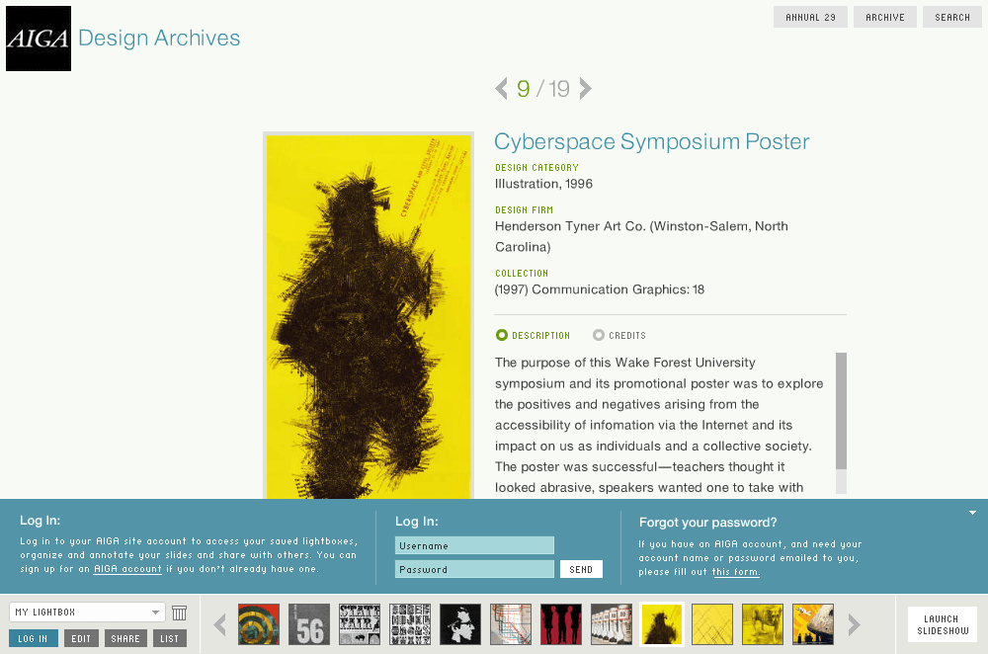Click the Share lightbox button
This screenshot has height=654, width=988.
[126, 638]
